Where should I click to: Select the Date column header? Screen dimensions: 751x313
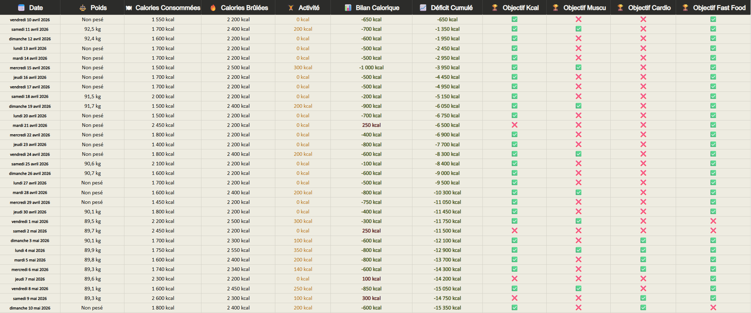click(30, 7)
